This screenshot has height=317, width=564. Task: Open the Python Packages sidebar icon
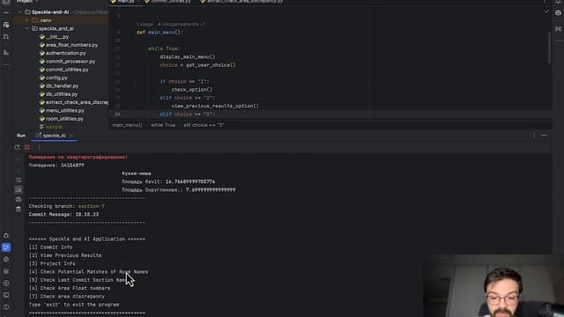tap(6, 259)
